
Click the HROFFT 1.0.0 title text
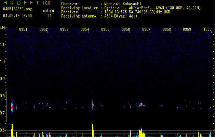coord(27,3)
